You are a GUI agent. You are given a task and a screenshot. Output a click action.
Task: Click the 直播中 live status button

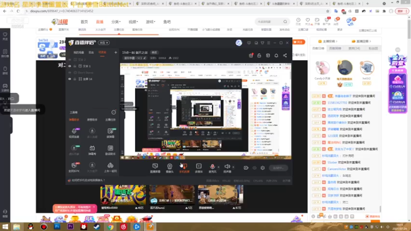pos(278,168)
